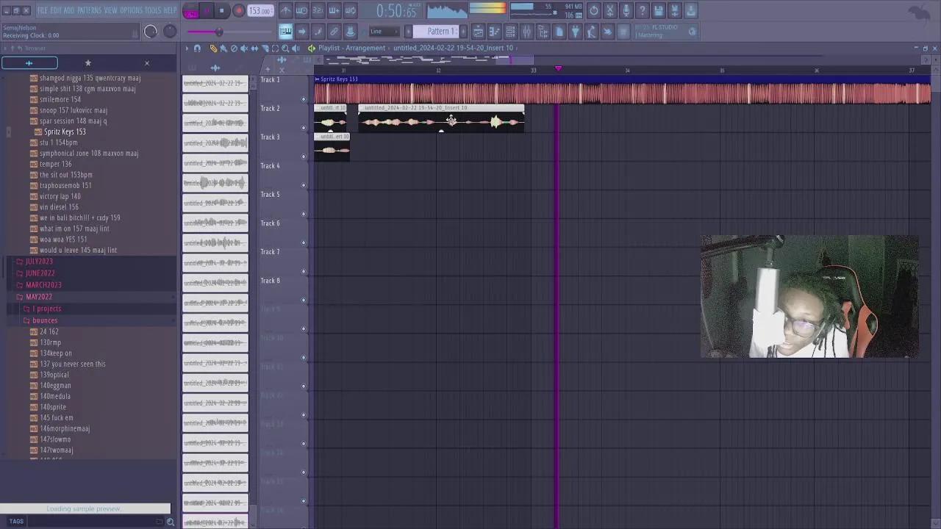941x529 pixels.
Task: Click the TAGS button at the bottom left
Action: click(x=16, y=521)
